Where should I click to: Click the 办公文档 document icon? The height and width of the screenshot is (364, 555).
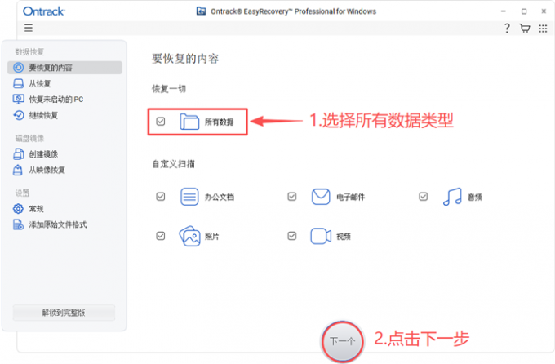pos(189,197)
